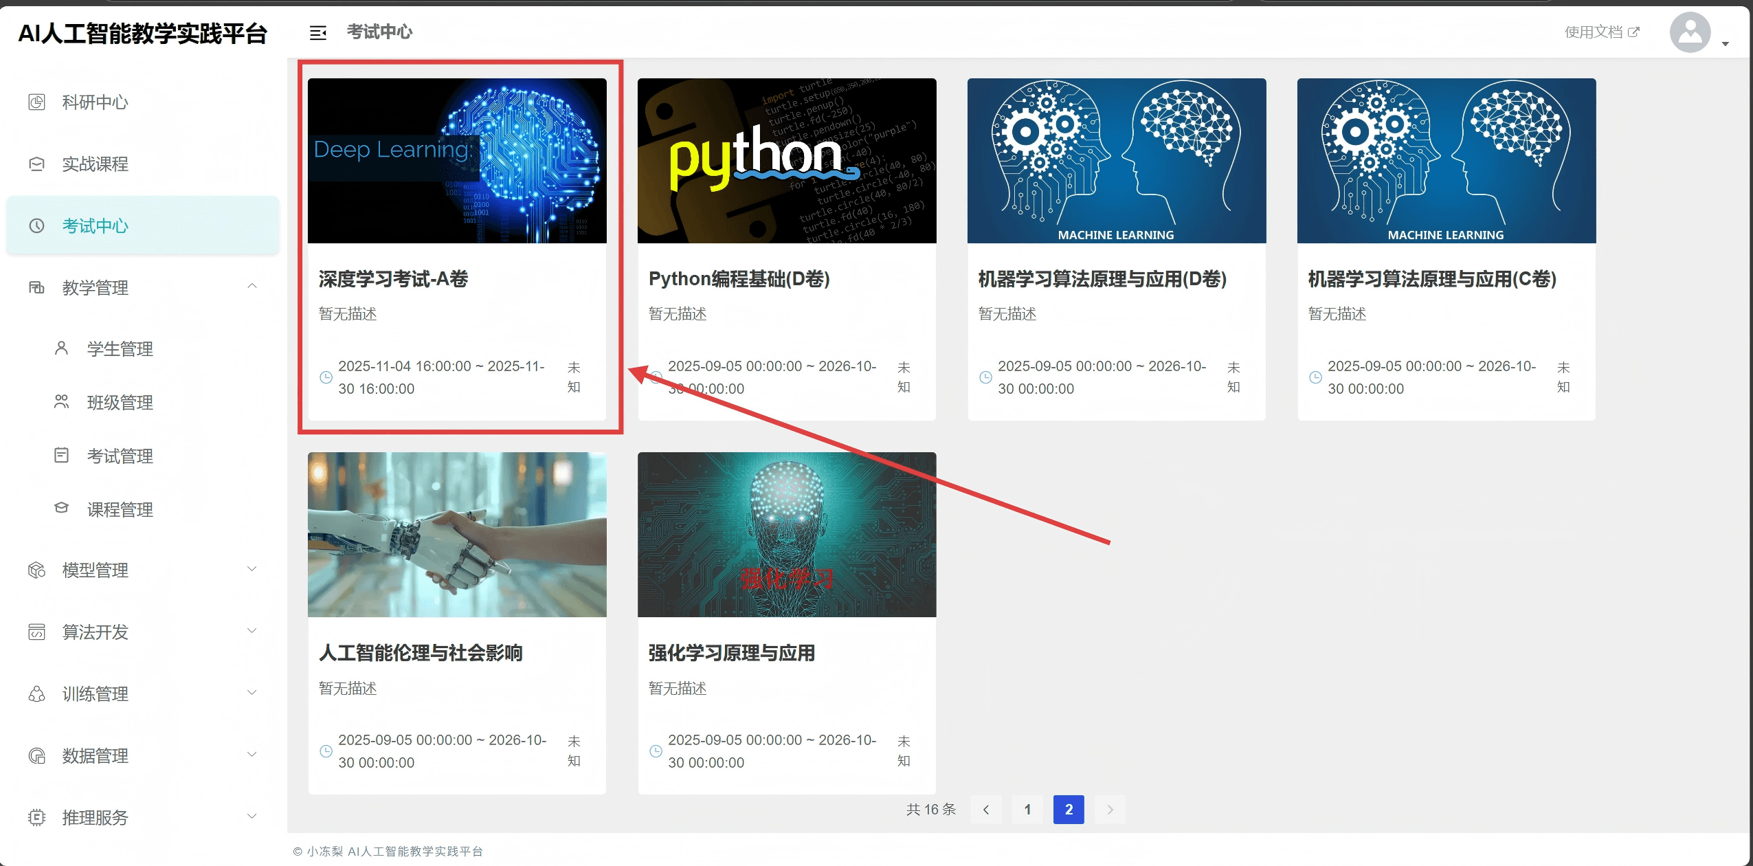Open the account dropdown arrow

(1725, 44)
